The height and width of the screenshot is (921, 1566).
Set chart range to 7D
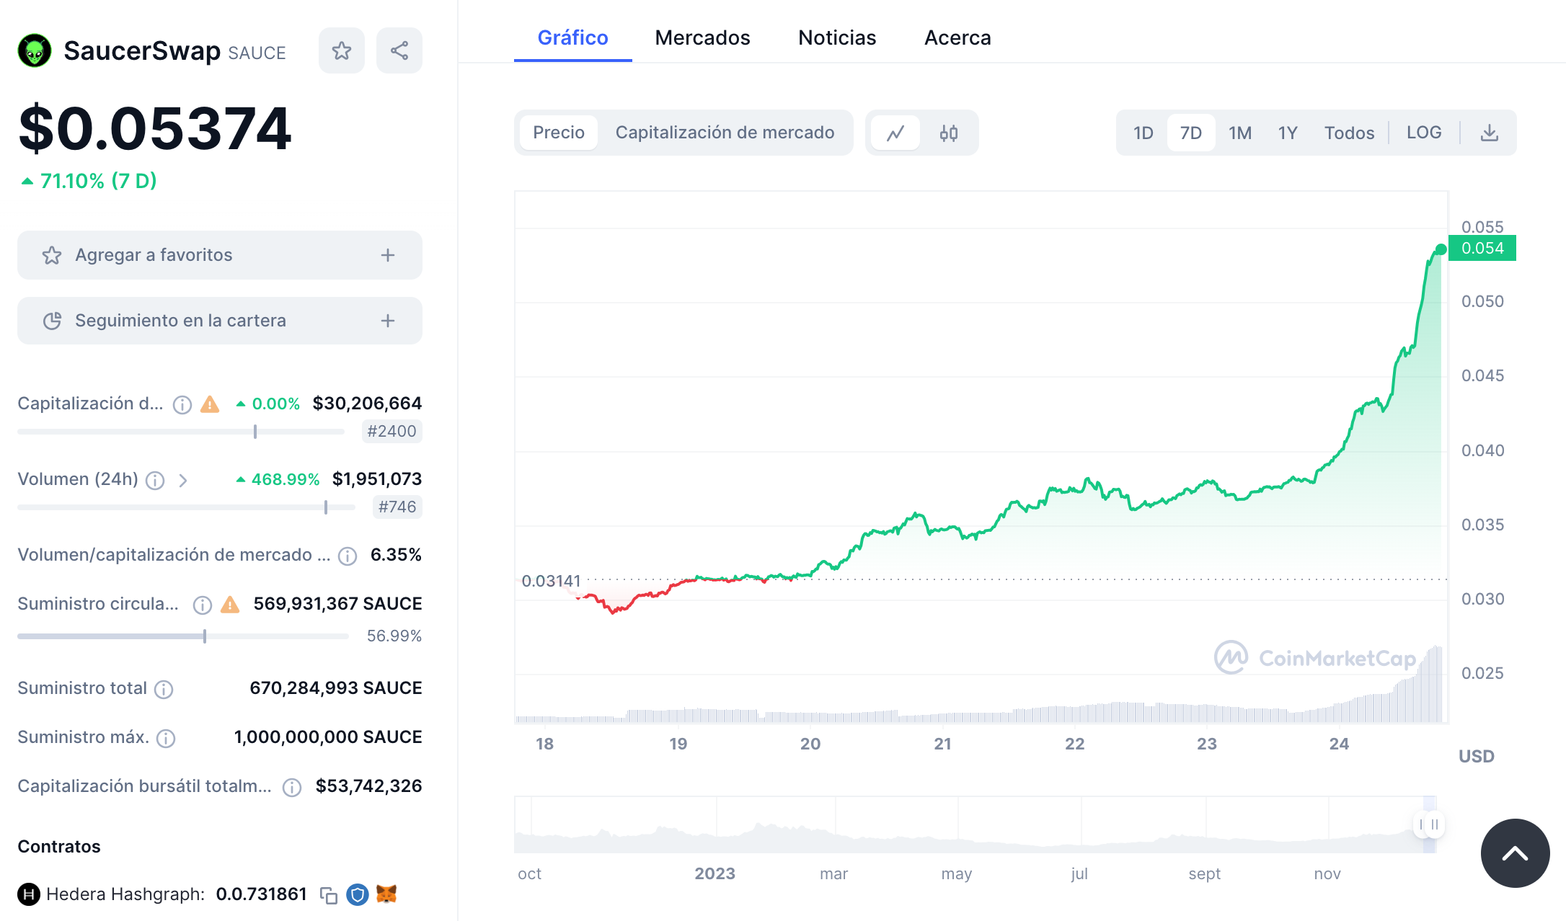pos(1191,133)
